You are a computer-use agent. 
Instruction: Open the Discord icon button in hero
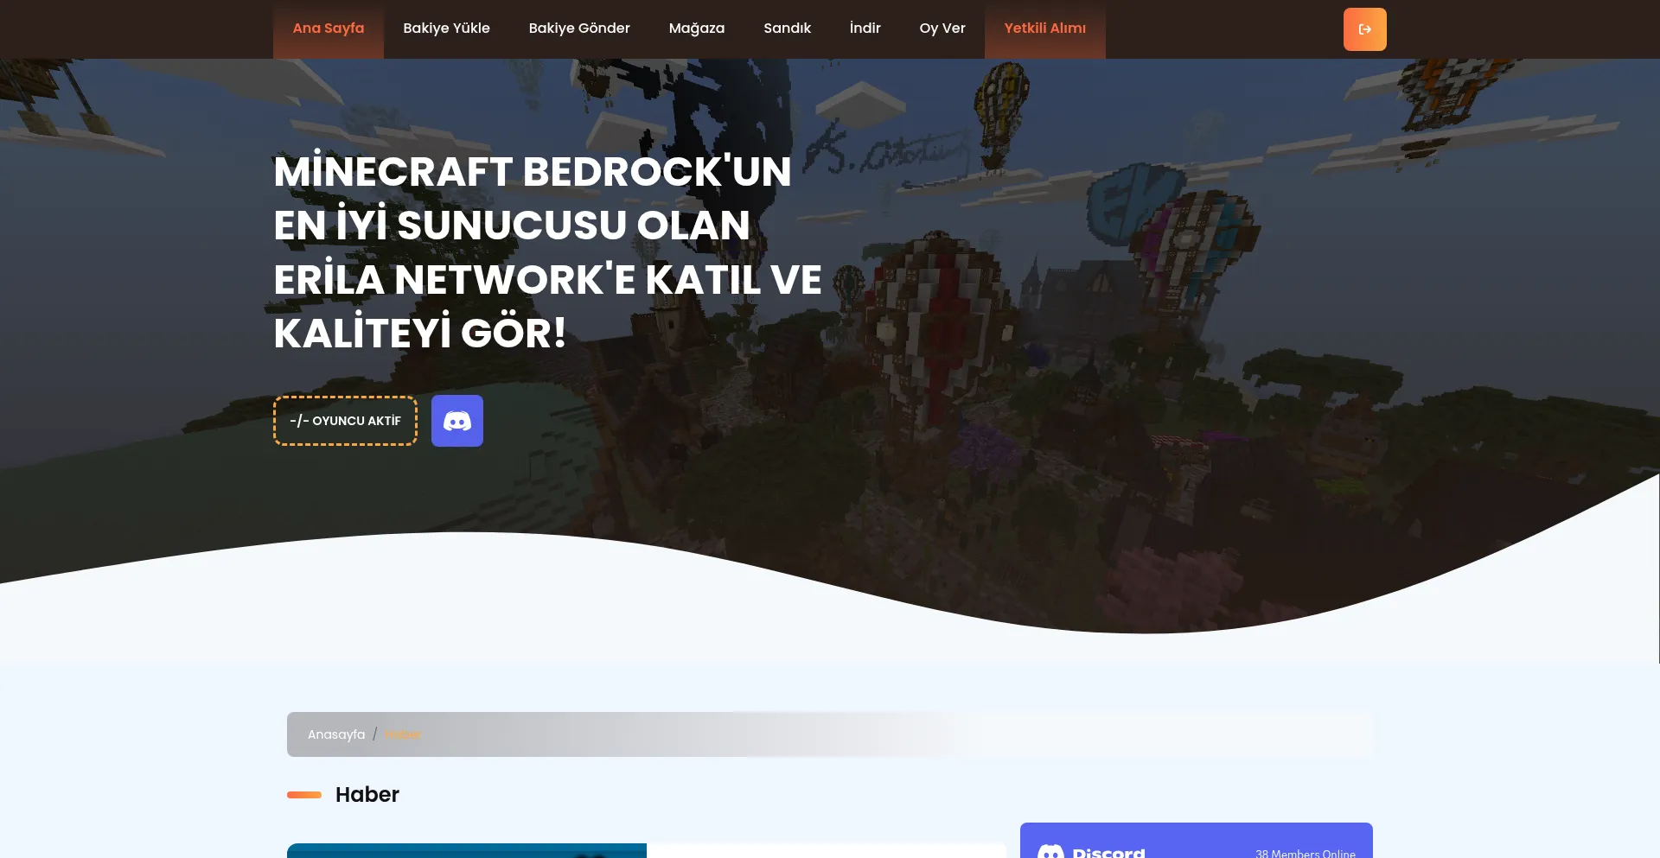tap(456, 421)
